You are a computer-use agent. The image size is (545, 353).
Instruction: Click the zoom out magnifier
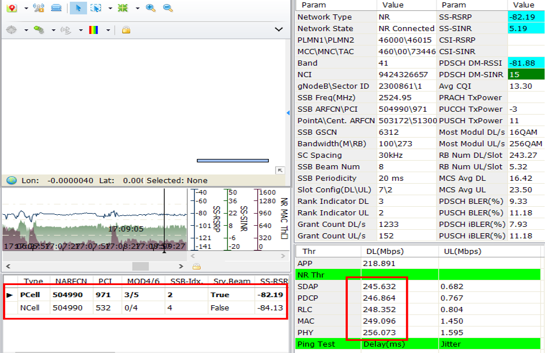point(168,8)
